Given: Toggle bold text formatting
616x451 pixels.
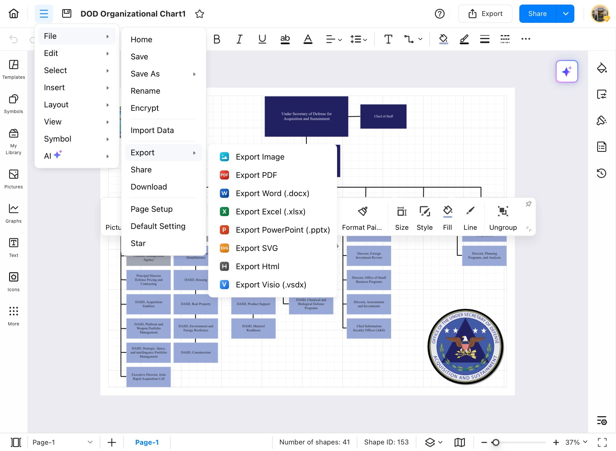Looking at the screenshot, I should coord(216,39).
